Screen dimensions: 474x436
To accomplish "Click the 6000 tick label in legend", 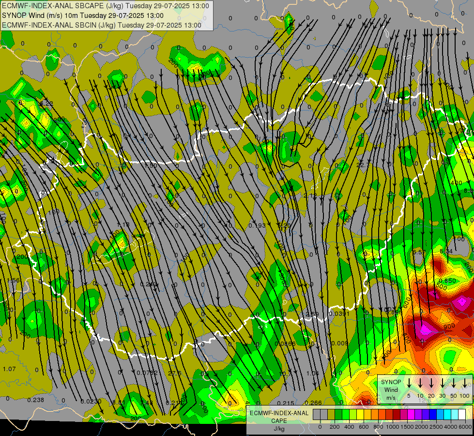I will coord(465,427).
